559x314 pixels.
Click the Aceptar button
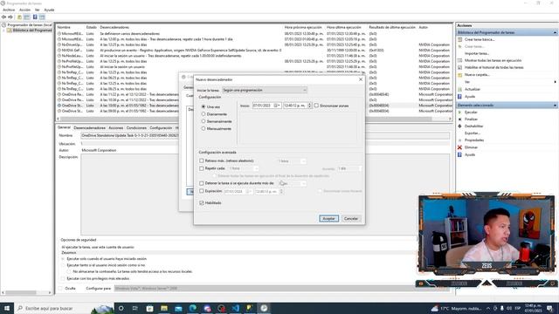(x=328, y=219)
